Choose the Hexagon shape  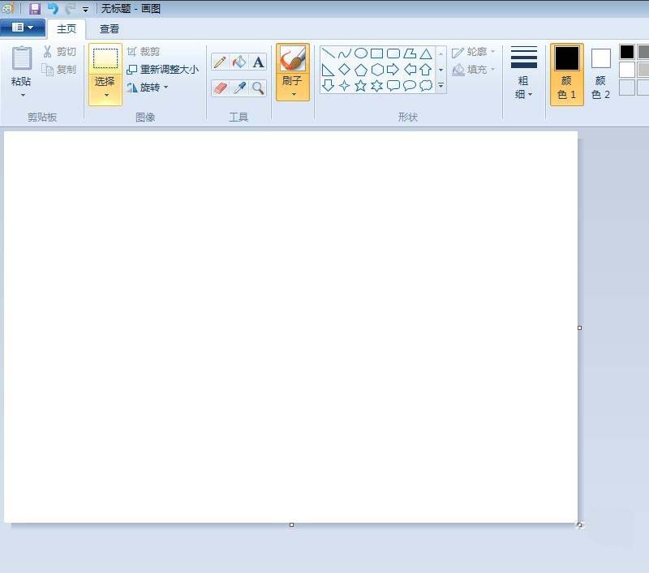(x=376, y=70)
